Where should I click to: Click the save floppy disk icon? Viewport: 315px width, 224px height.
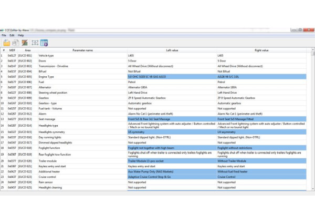click(15, 43)
